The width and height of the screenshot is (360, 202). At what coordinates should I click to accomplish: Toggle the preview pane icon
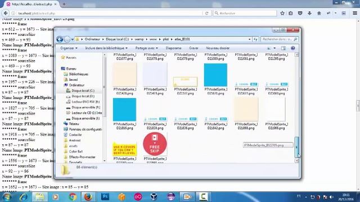283,48
